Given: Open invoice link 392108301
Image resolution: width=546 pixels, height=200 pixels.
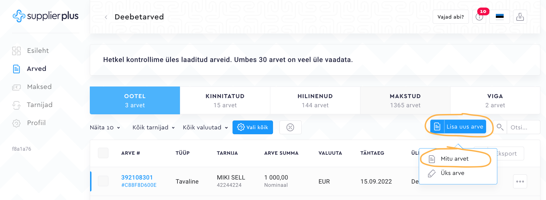Looking at the screenshot, I should point(137,177).
